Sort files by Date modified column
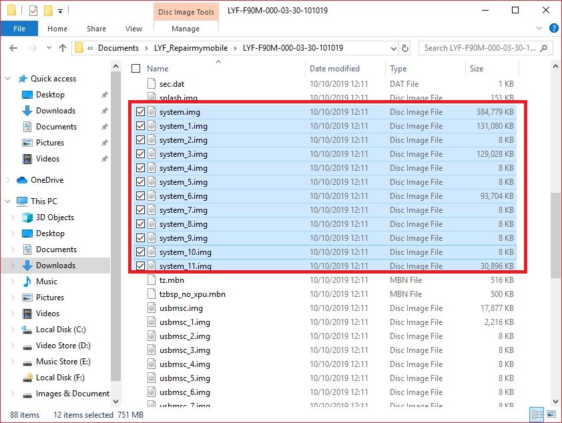 (x=335, y=69)
